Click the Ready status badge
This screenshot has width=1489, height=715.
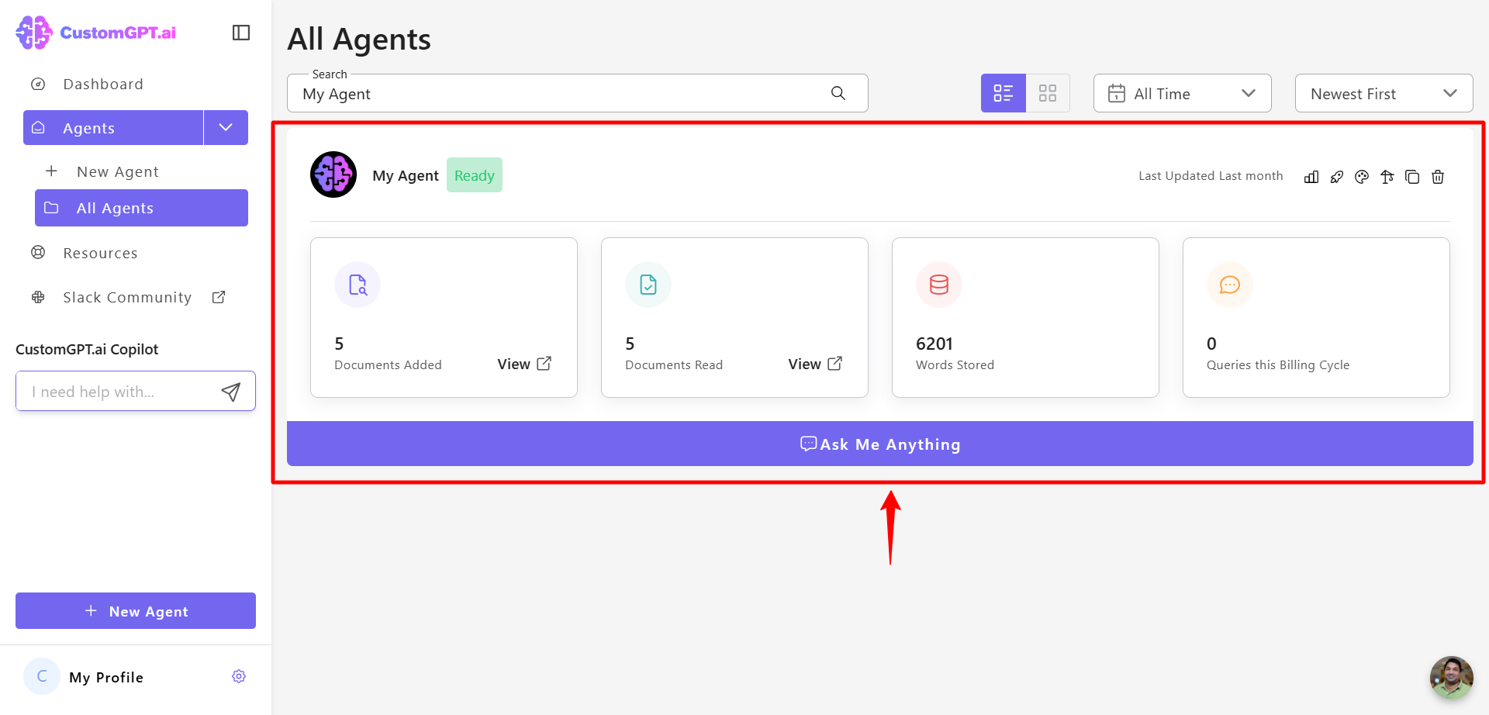pos(475,175)
